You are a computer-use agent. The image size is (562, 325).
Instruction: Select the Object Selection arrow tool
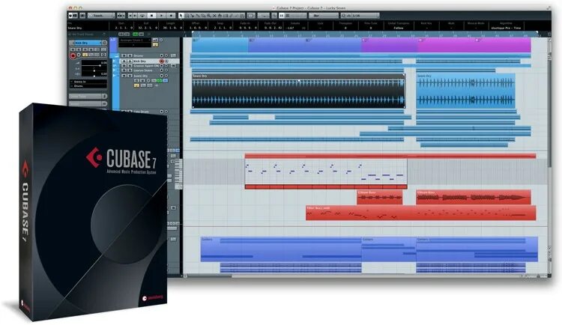(x=181, y=16)
